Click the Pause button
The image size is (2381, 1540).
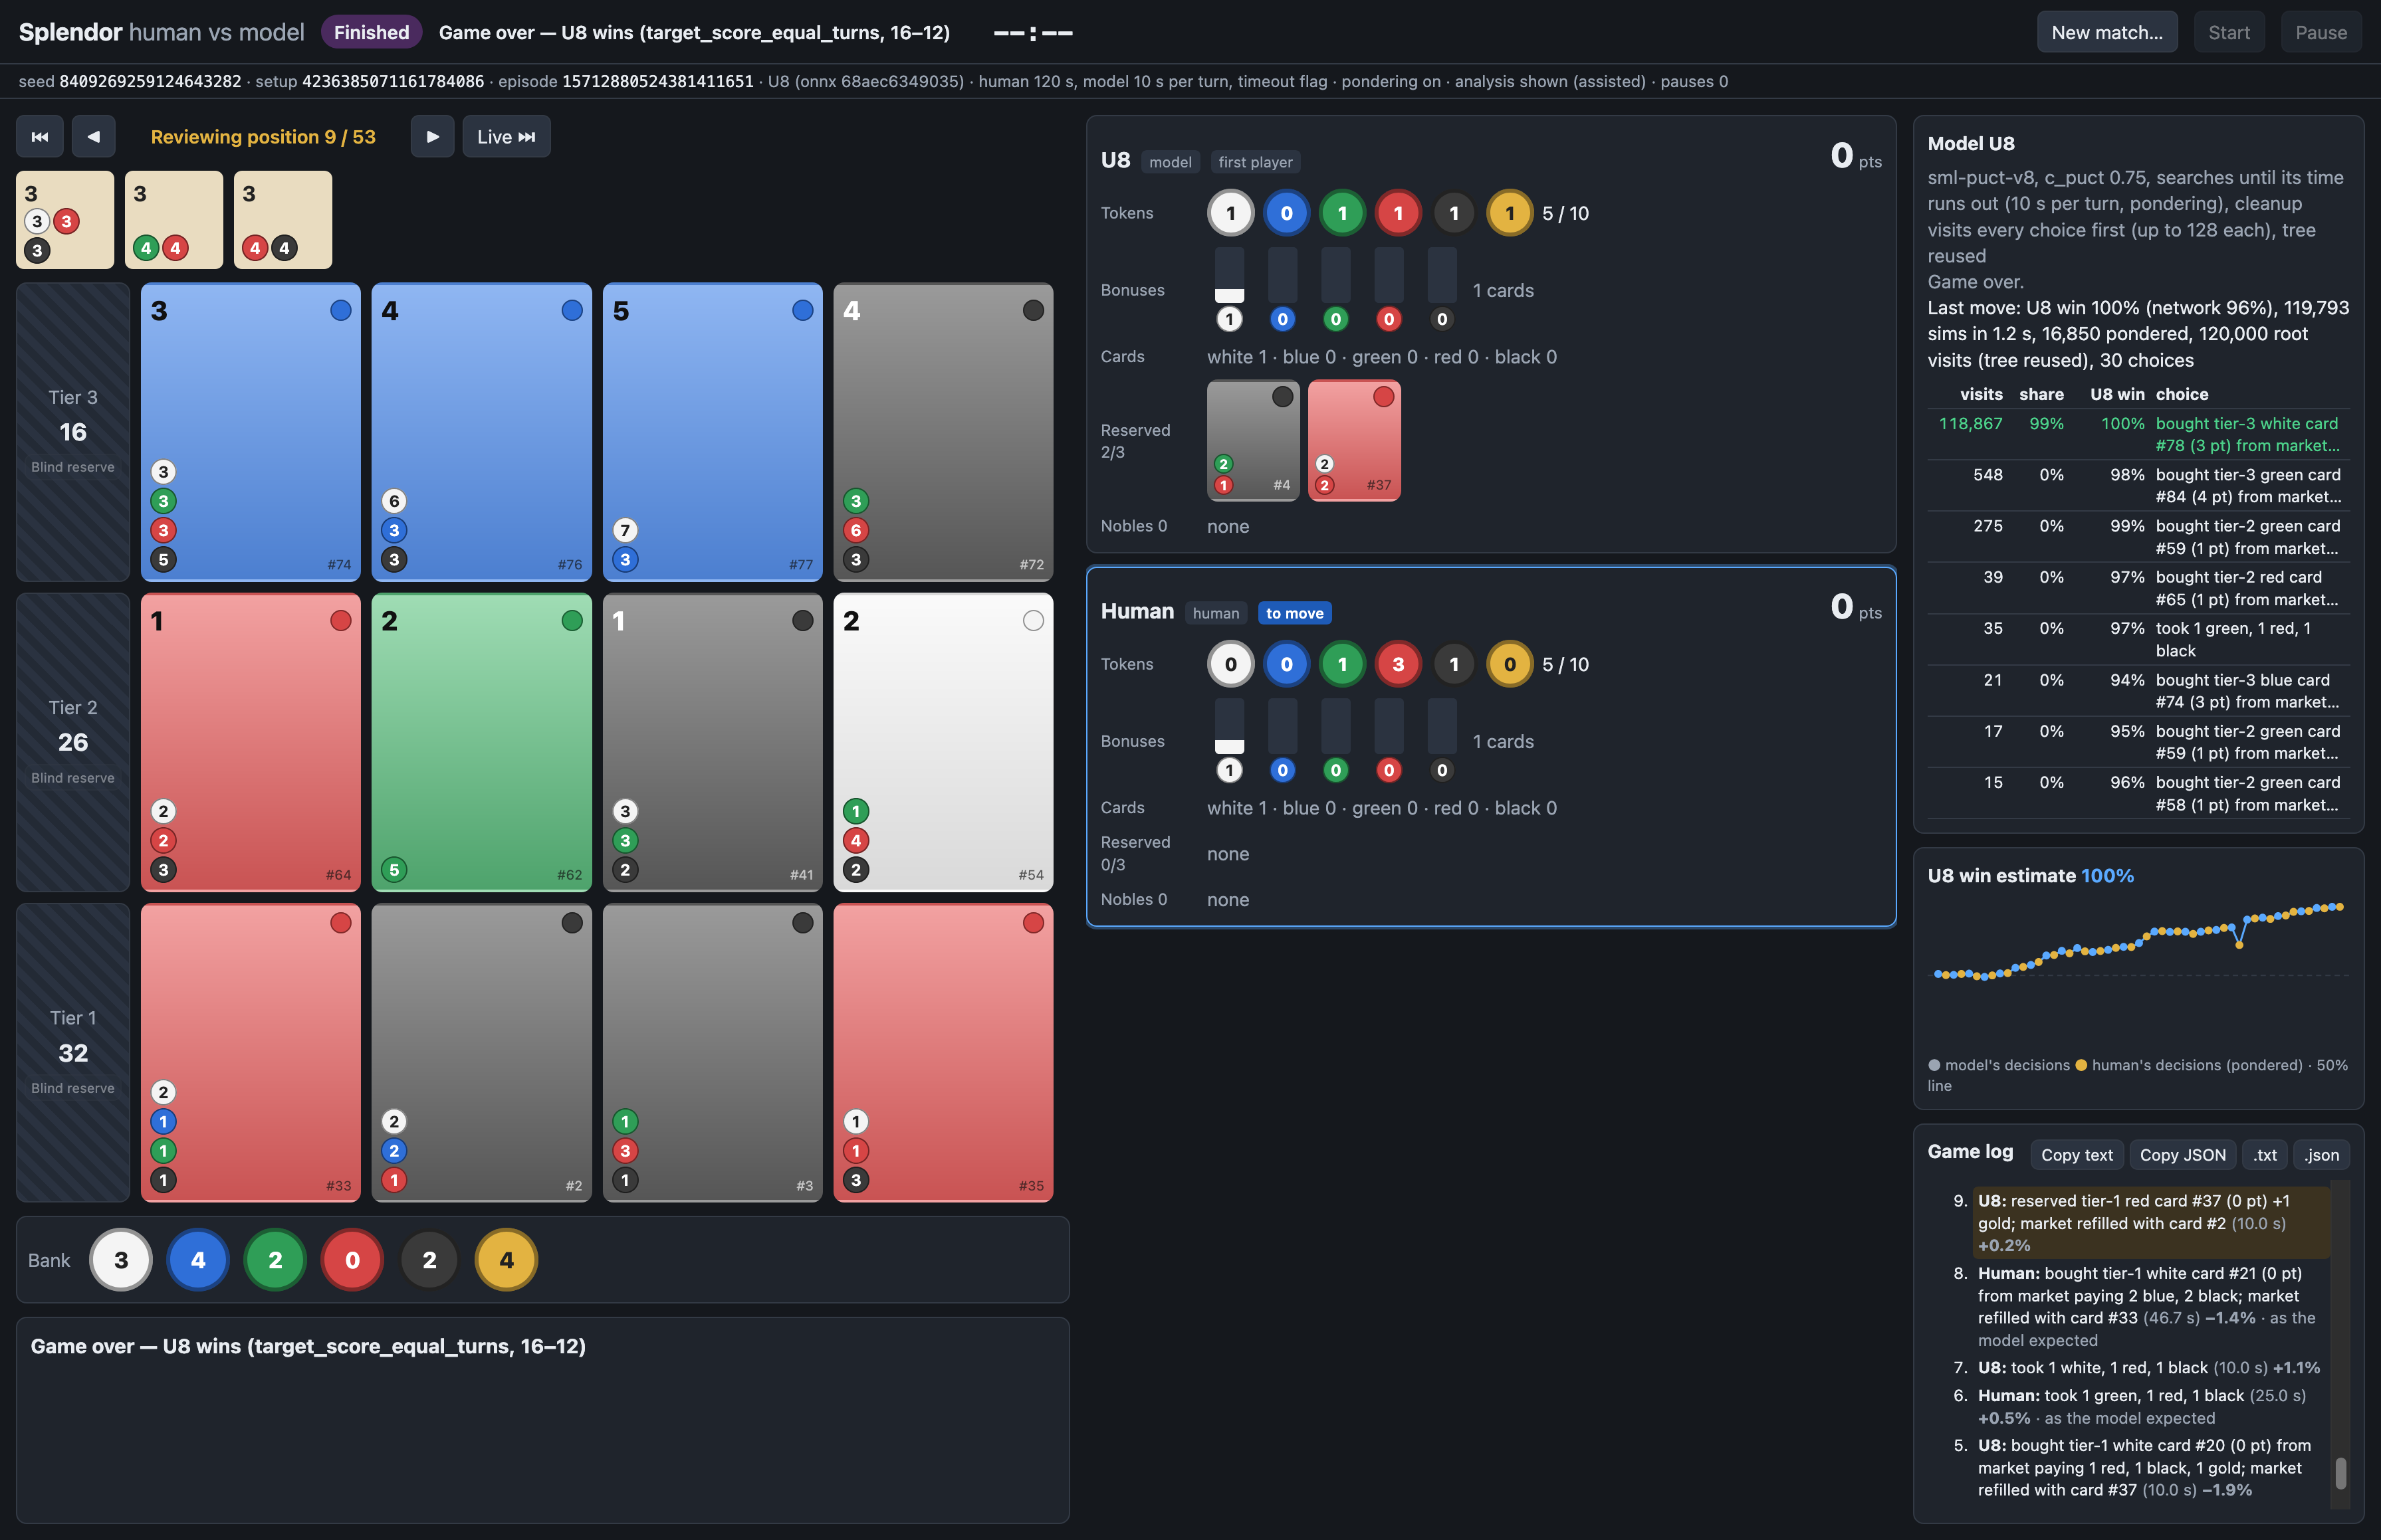pos(2321,32)
